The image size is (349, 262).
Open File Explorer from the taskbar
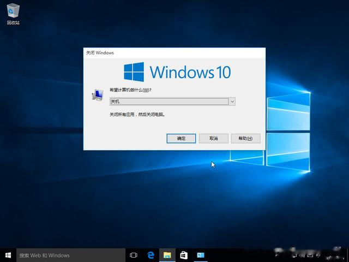pos(167,255)
